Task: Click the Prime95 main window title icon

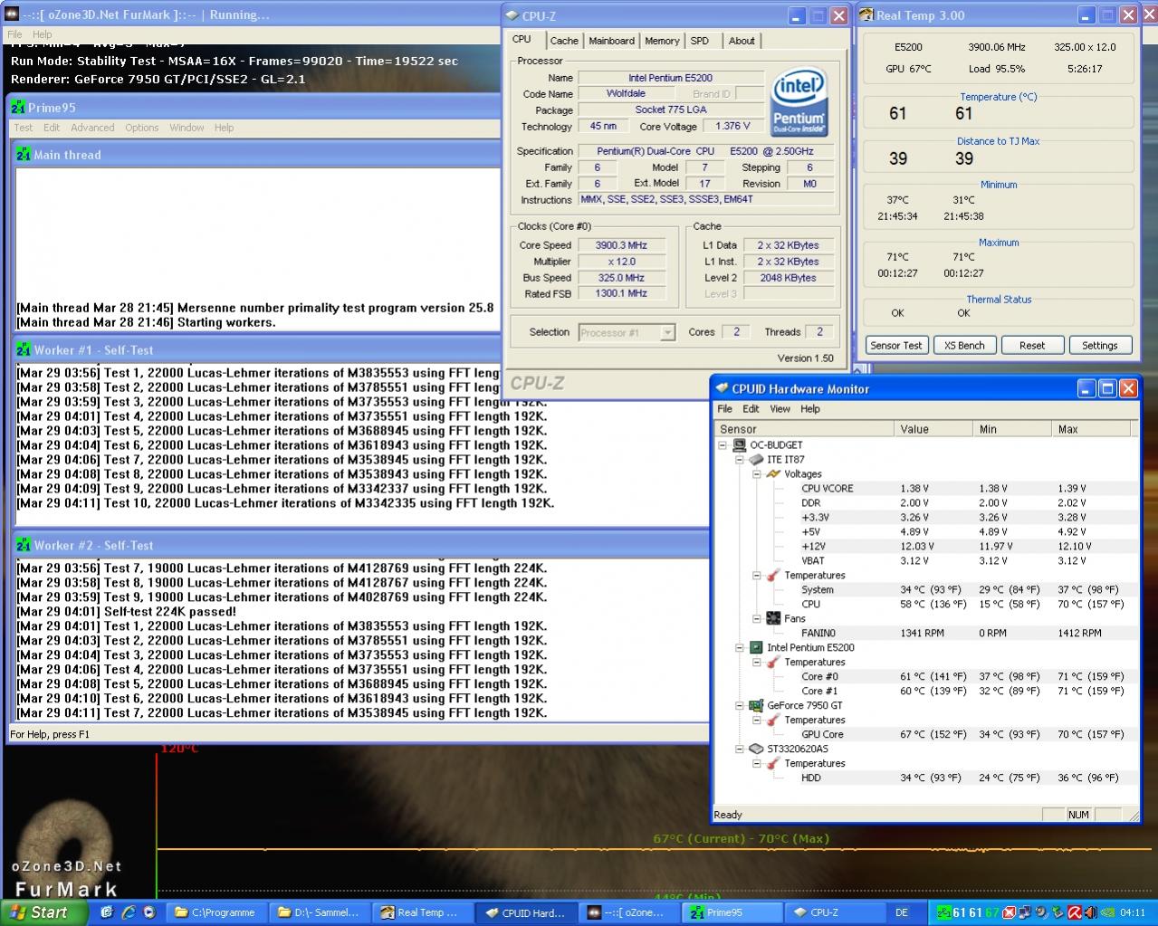Action: point(18,107)
